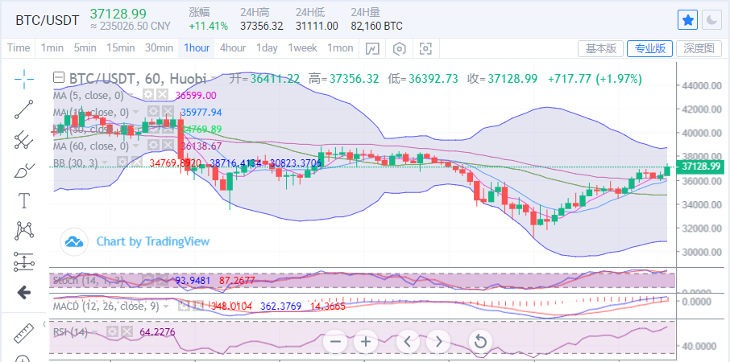
Task: Choose the pitchfork drawing tool
Action: (24, 140)
